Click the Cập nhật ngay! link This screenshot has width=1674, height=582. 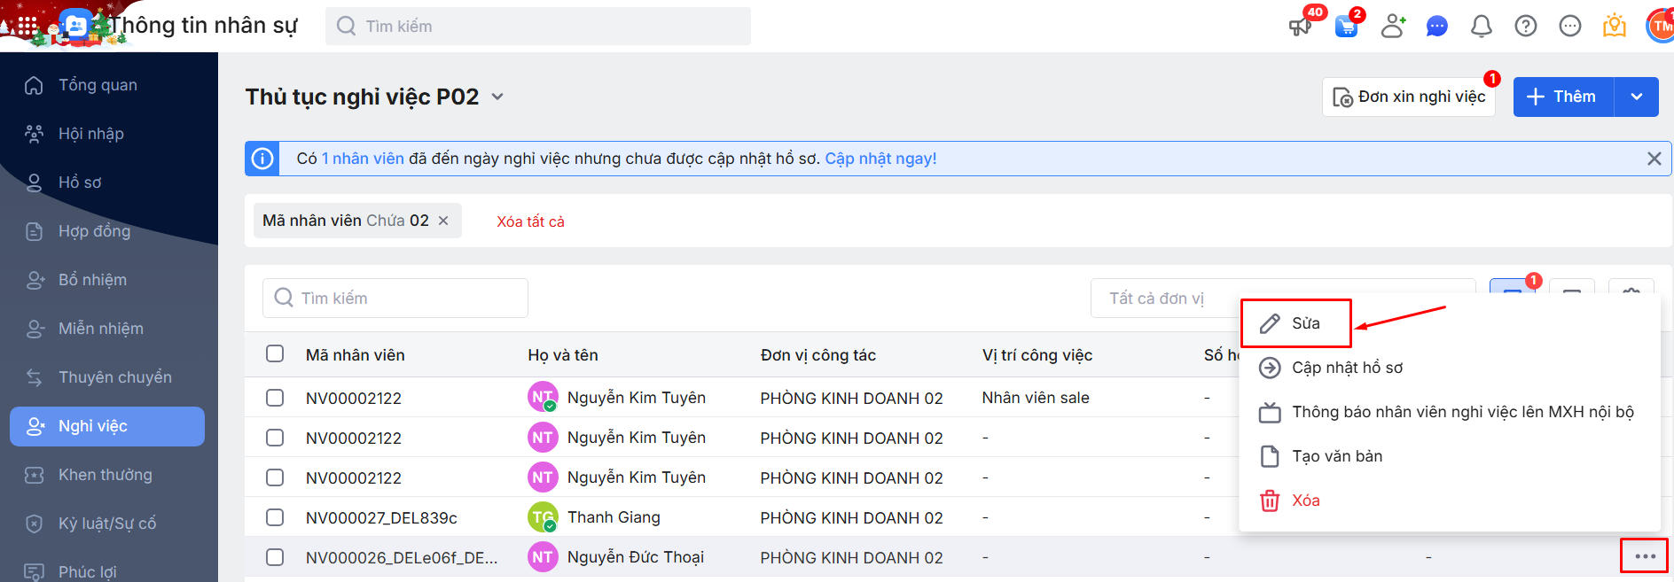pyautogui.click(x=880, y=159)
